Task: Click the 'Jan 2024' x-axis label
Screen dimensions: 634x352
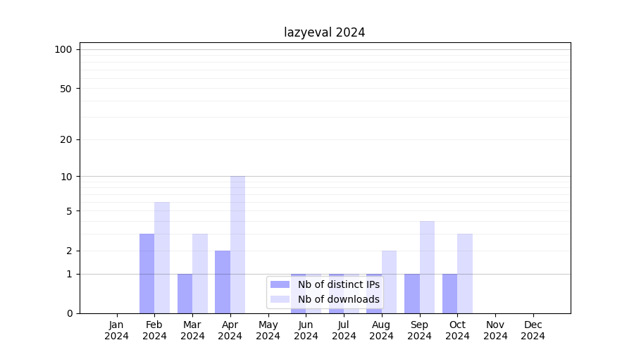Action: (117, 330)
